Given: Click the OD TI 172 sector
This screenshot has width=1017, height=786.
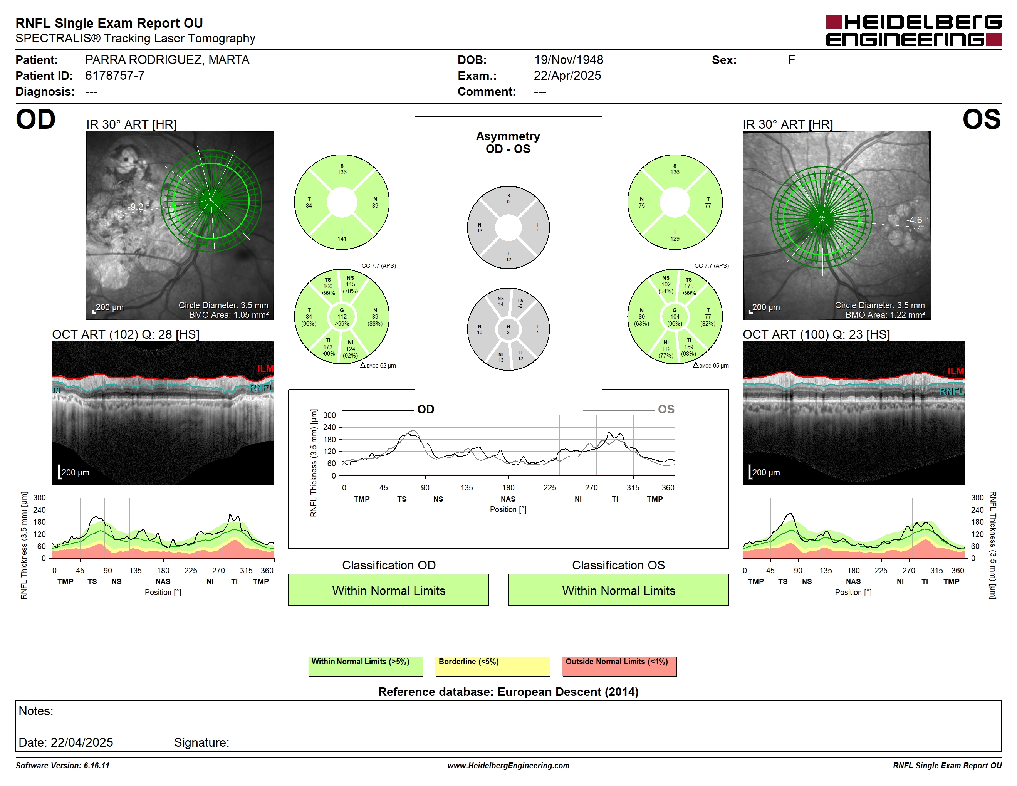Looking at the screenshot, I should pos(328,347).
